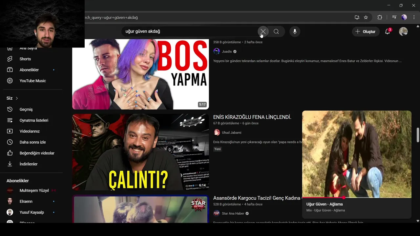Viewport: 420px width, 236px height.
Task: Clear the search box with the X icon
Action: tap(263, 31)
